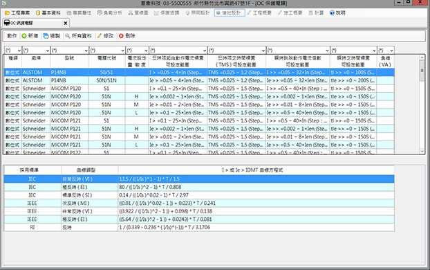Select the MiCOM P121 51N row with sensitivity M
The image size is (430, 270).
(x=199, y=137)
